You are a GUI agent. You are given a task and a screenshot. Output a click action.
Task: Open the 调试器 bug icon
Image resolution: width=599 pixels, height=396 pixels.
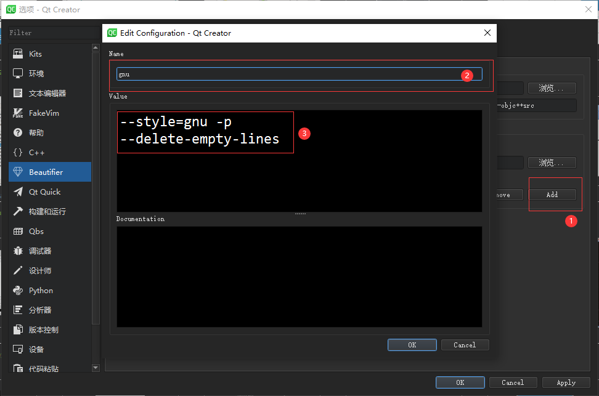pyautogui.click(x=18, y=251)
